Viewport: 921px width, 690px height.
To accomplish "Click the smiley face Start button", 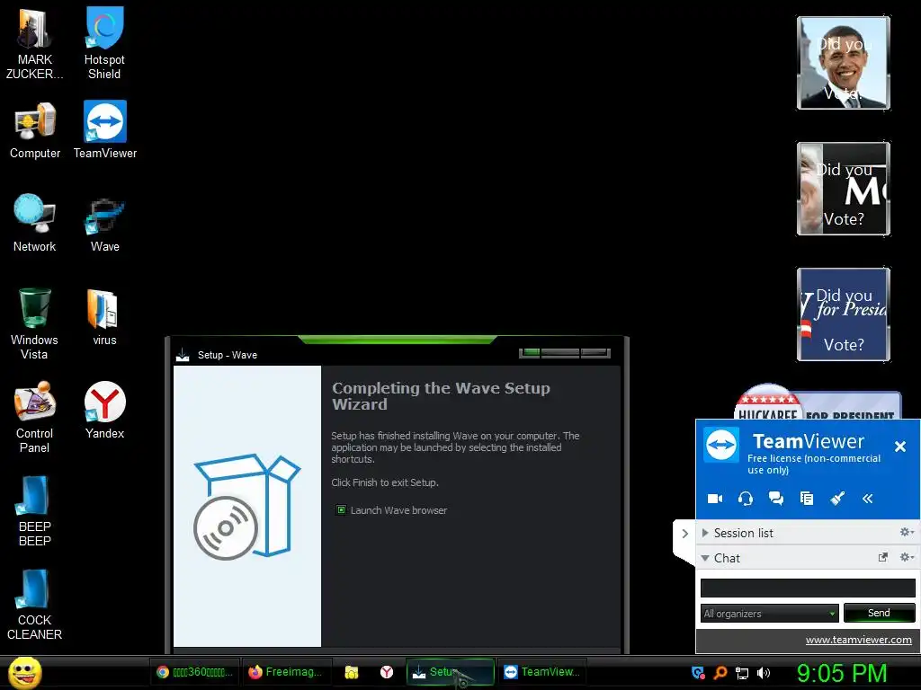I will coord(24,672).
